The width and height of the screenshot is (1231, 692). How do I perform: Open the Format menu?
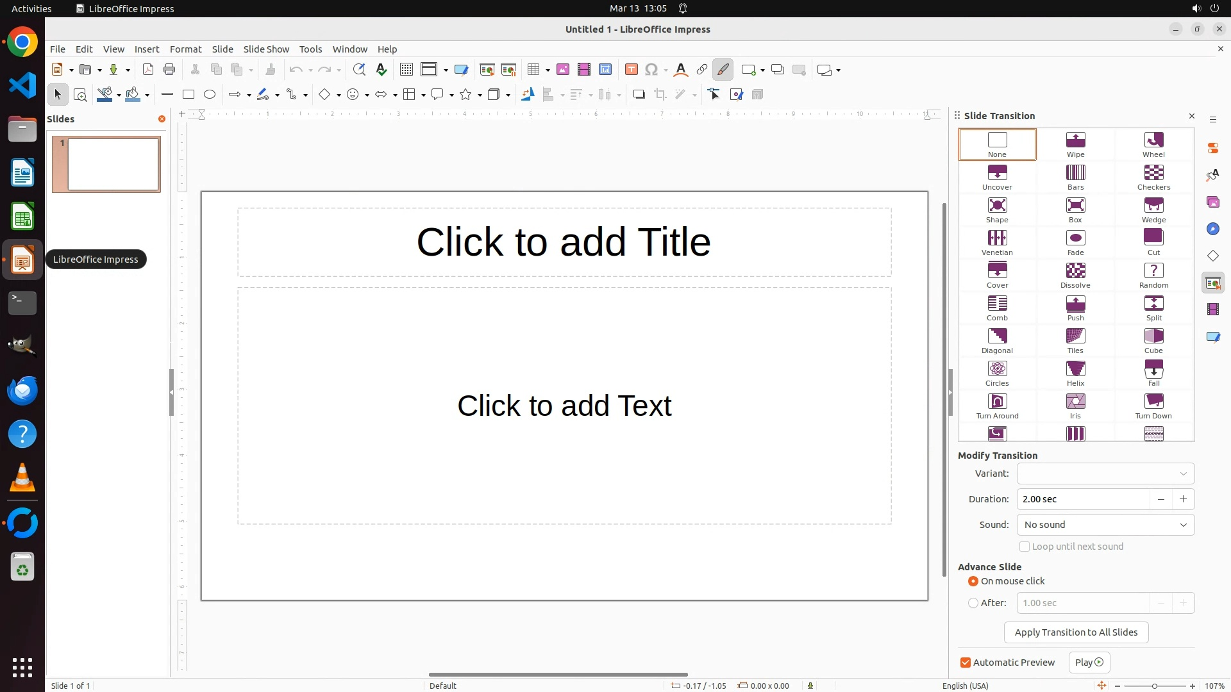(x=185, y=49)
